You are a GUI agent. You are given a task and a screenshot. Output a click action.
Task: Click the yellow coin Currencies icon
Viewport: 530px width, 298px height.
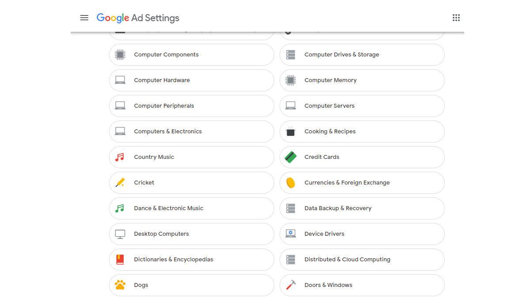point(291,183)
